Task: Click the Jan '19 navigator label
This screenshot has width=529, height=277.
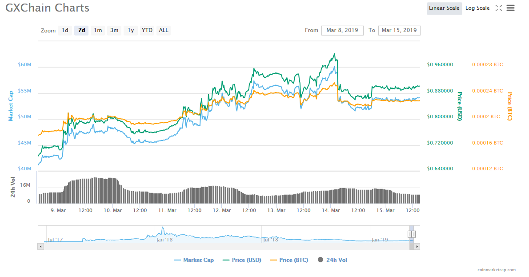Action: (x=380, y=240)
